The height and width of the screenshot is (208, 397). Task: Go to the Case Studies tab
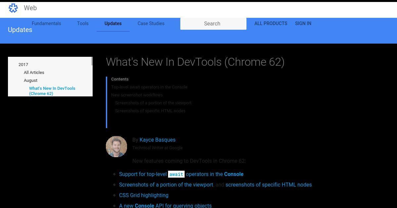tap(151, 23)
